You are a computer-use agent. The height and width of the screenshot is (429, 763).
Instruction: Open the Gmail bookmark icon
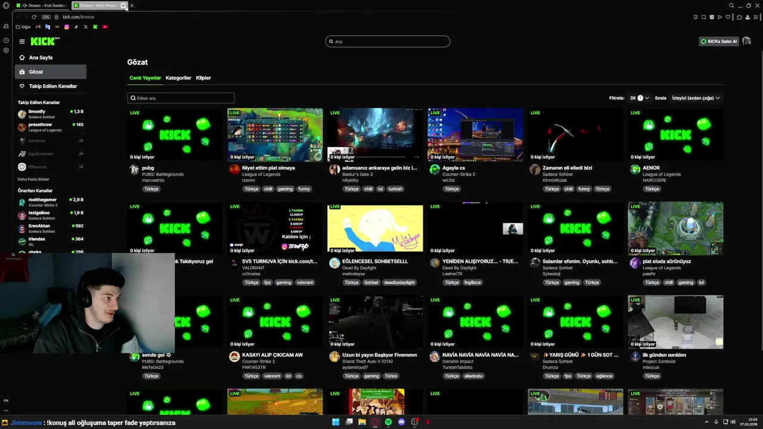point(38,27)
